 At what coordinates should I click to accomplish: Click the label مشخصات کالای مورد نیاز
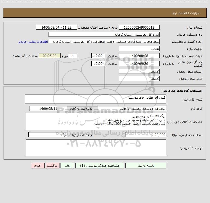click(x=185, y=122)
